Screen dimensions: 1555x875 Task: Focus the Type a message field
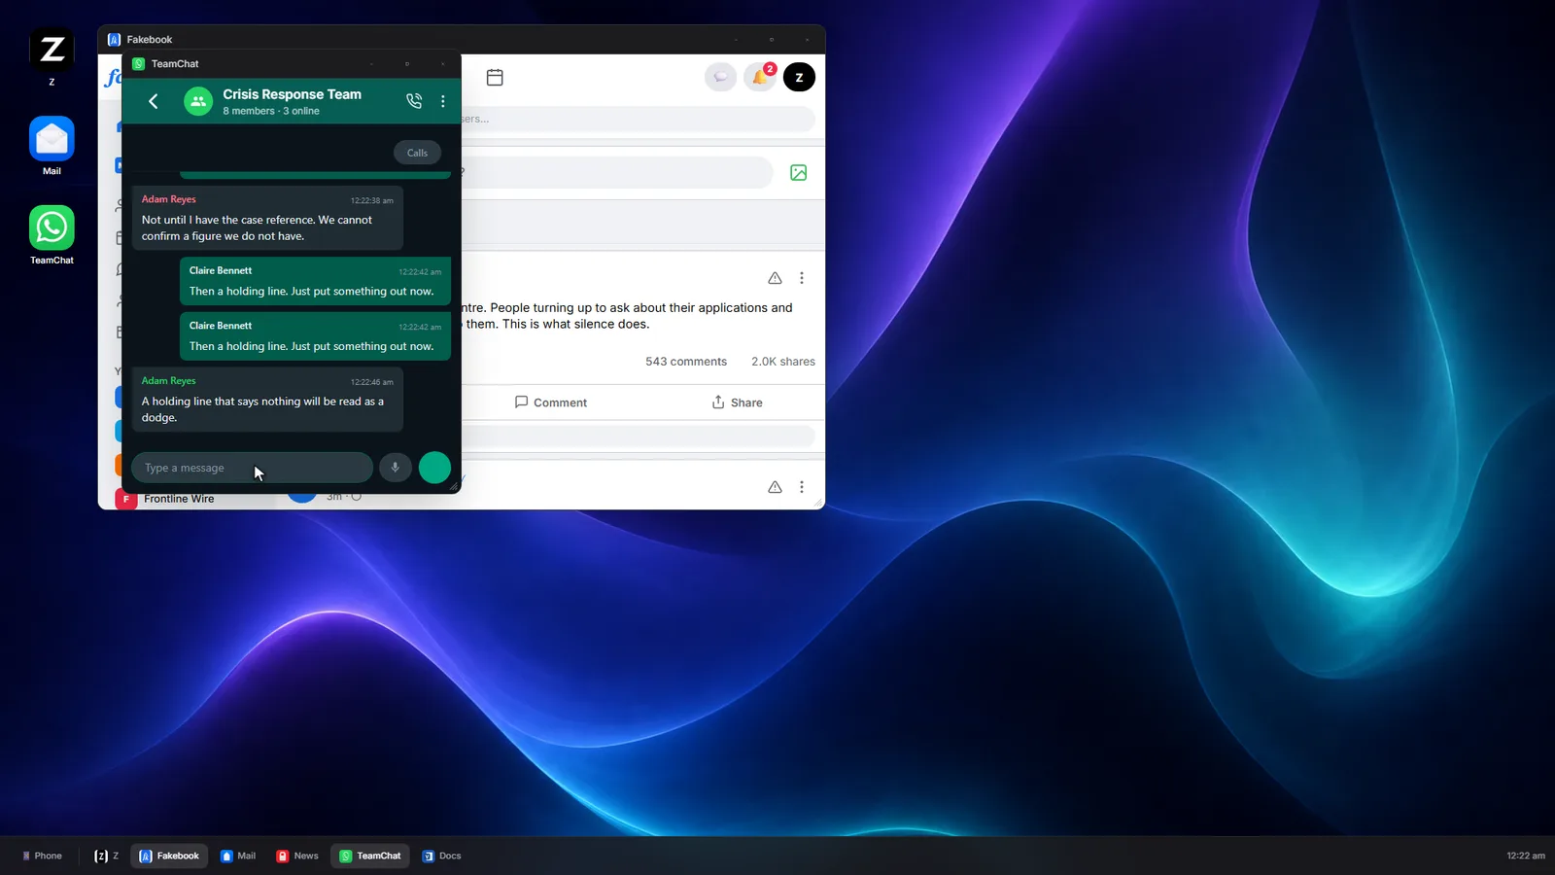[x=252, y=468]
